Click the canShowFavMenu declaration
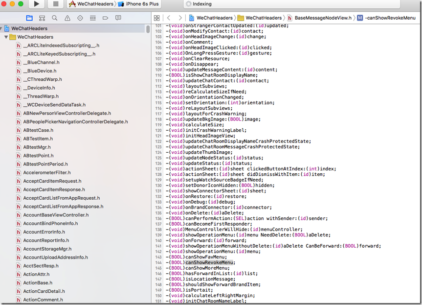Image resolution: width=422 pixels, height=305 pixels. click(197, 257)
